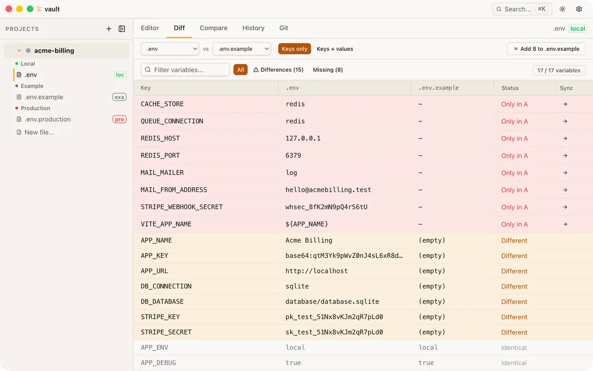Click the Example group label
Image resolution: width=593 pixels, height=371 pixels.
pos(32,86)
